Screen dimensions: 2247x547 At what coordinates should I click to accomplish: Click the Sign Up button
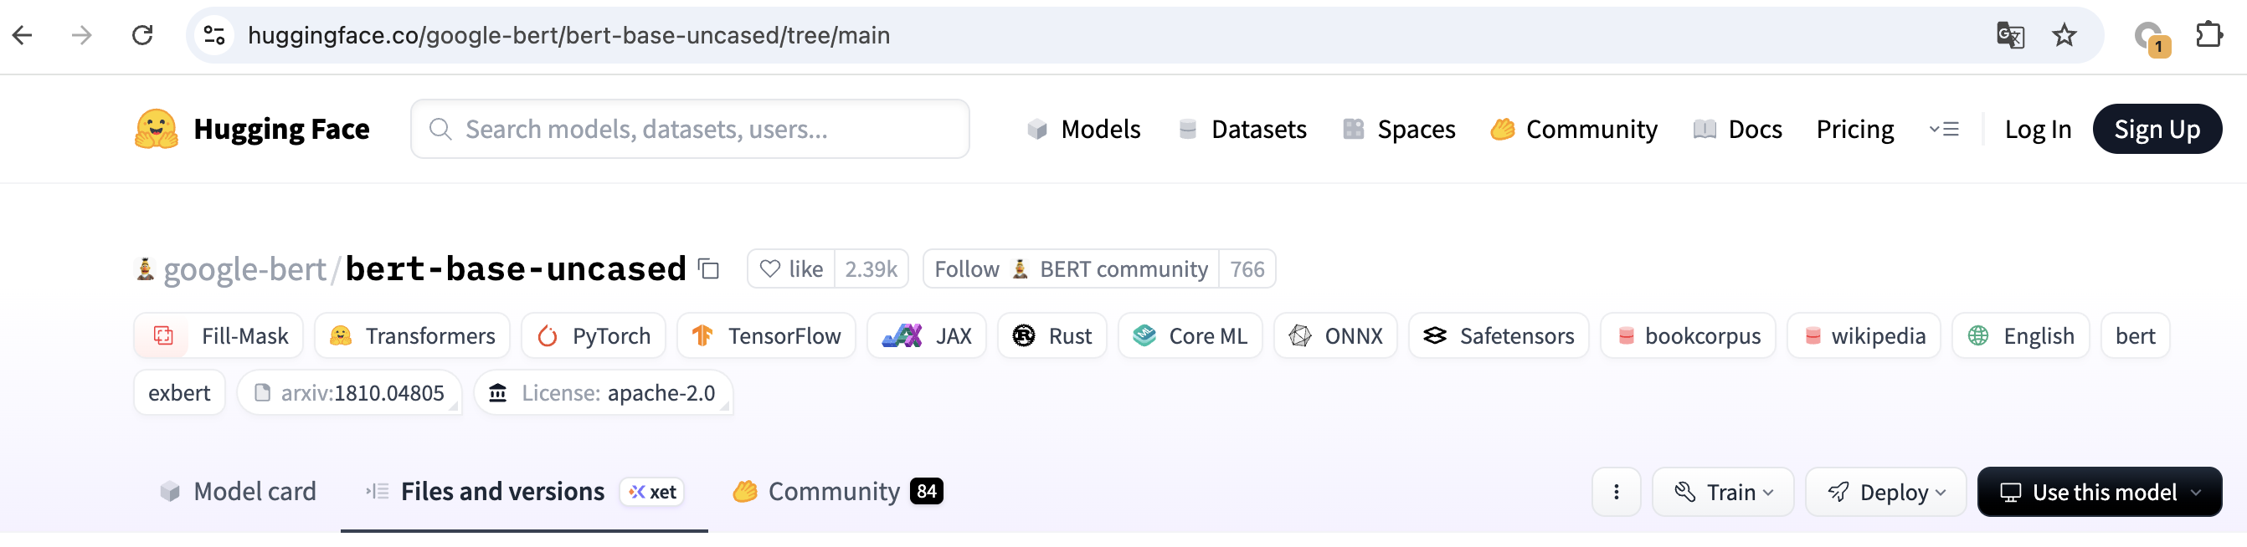[2157, 130]
